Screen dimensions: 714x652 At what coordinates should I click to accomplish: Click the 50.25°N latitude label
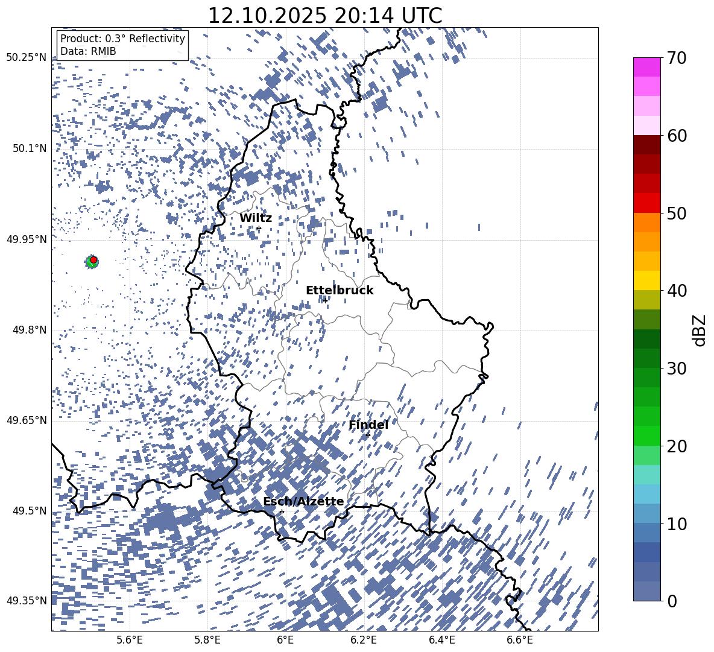point(27,58)
